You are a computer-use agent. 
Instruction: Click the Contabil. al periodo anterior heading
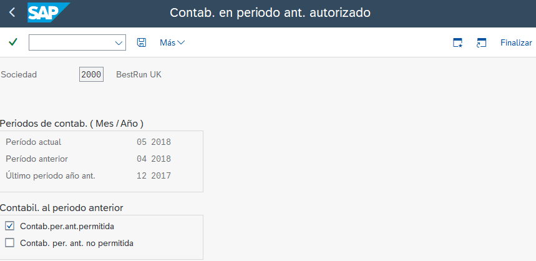[x=62, y=207]
